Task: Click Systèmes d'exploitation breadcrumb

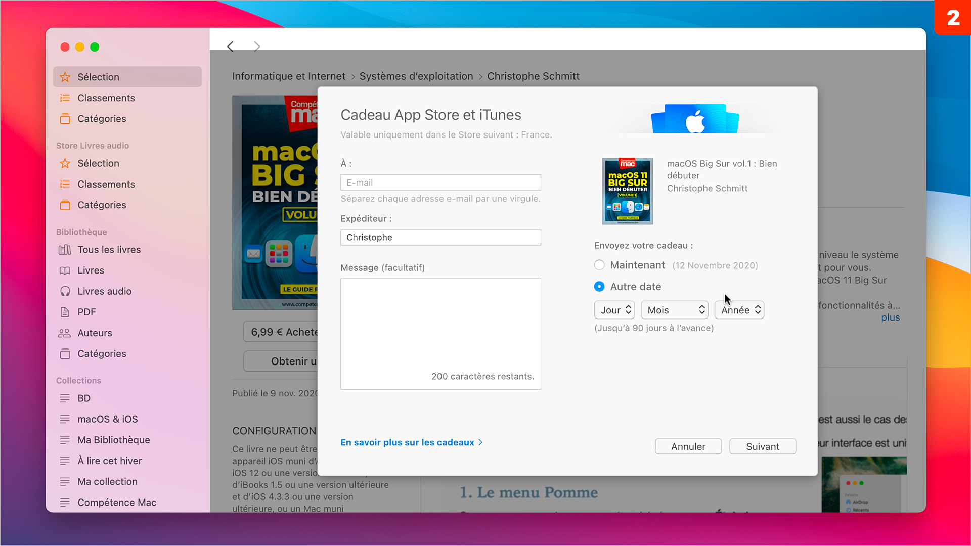Action: point(416,76)
